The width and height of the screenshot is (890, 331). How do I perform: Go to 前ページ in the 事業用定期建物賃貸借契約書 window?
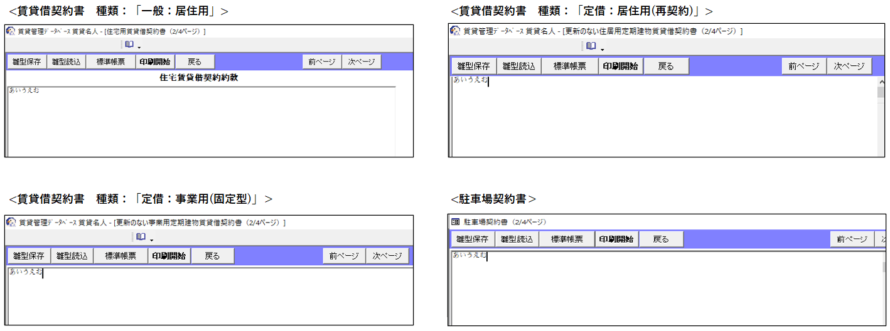(x=344, y=256)
